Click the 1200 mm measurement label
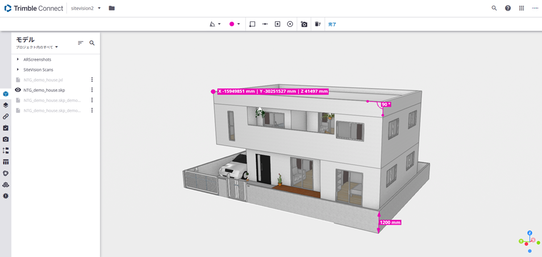 (x=390, y=222)
